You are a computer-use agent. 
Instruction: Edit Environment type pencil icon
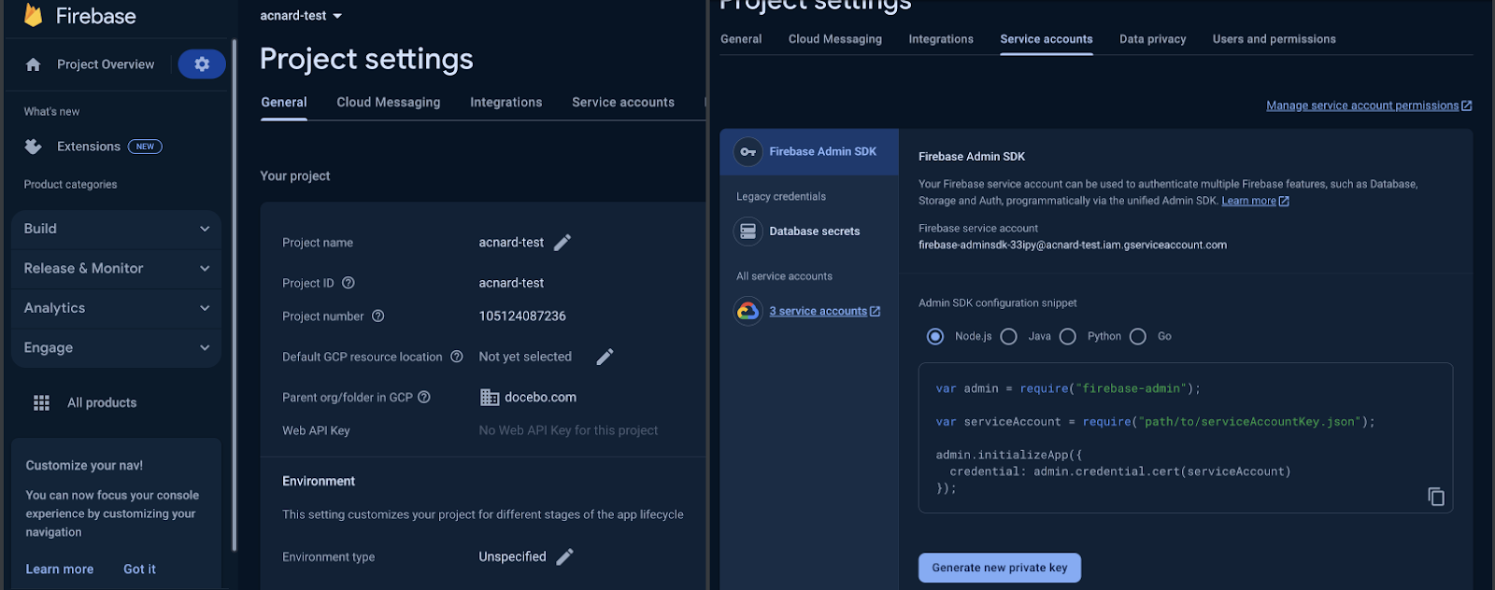(565, 556)
